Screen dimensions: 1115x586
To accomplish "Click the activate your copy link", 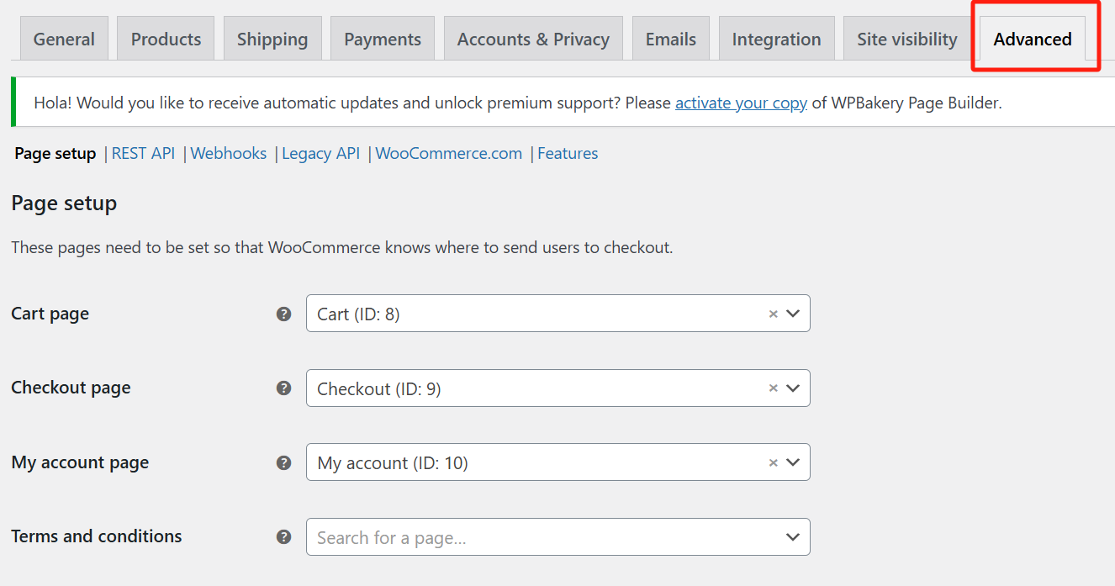I will click(741, 103).
